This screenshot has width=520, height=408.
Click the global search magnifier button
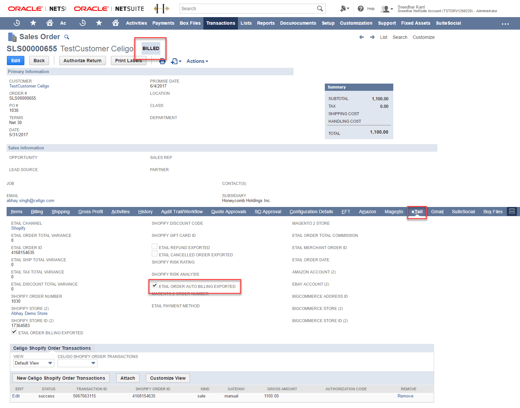pos(320,9)
